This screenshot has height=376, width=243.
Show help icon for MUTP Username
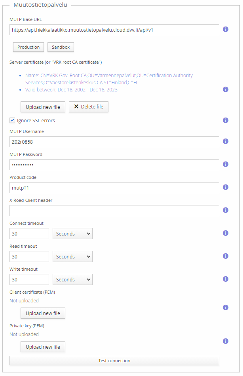pos(226,141)
